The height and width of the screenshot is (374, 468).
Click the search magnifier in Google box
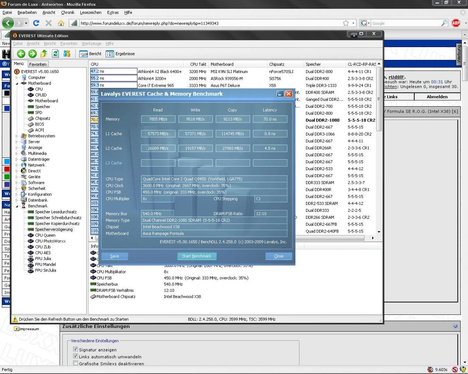(x=444, y=23)
